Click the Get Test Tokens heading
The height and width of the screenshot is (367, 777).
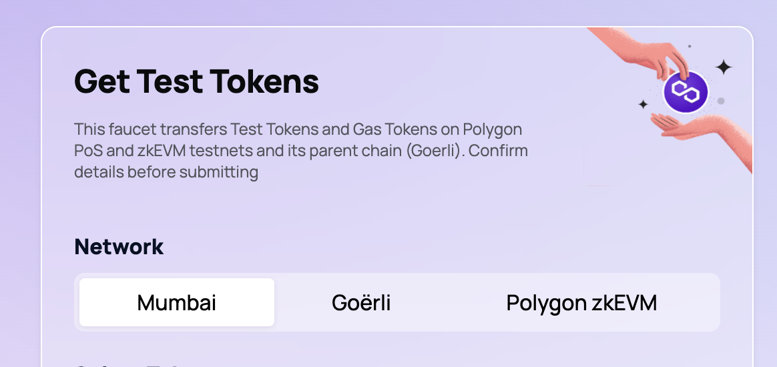196,81
